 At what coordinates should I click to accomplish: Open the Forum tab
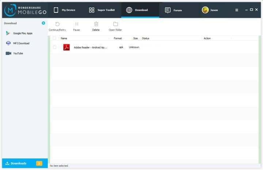pyautogui.click(x=174, y=10)
